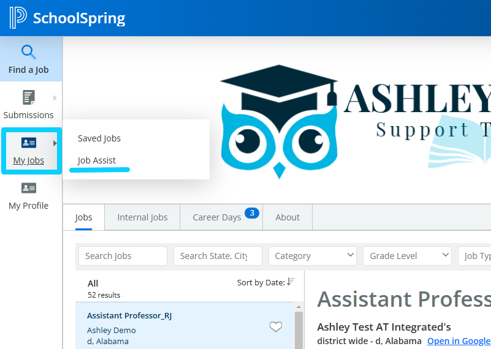Select Saved Jobs from the flyout menu
Image resolution: width=491 pixels, height=349 pixels.
coord(99,138)
